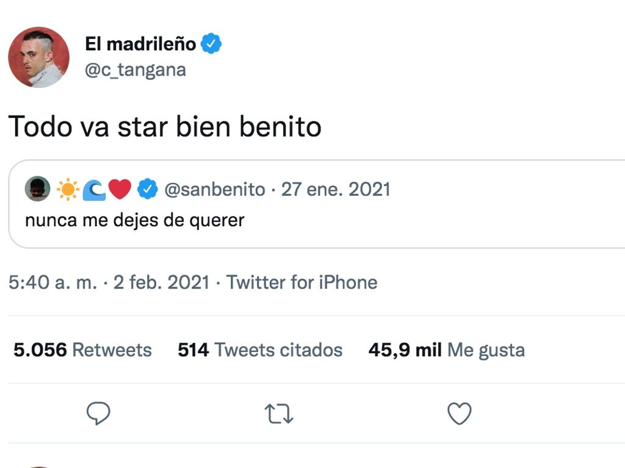The image size is (625, 468).
Task: Open the El madrileño display name
Action: pyautogui.click(x=140, y=44)
